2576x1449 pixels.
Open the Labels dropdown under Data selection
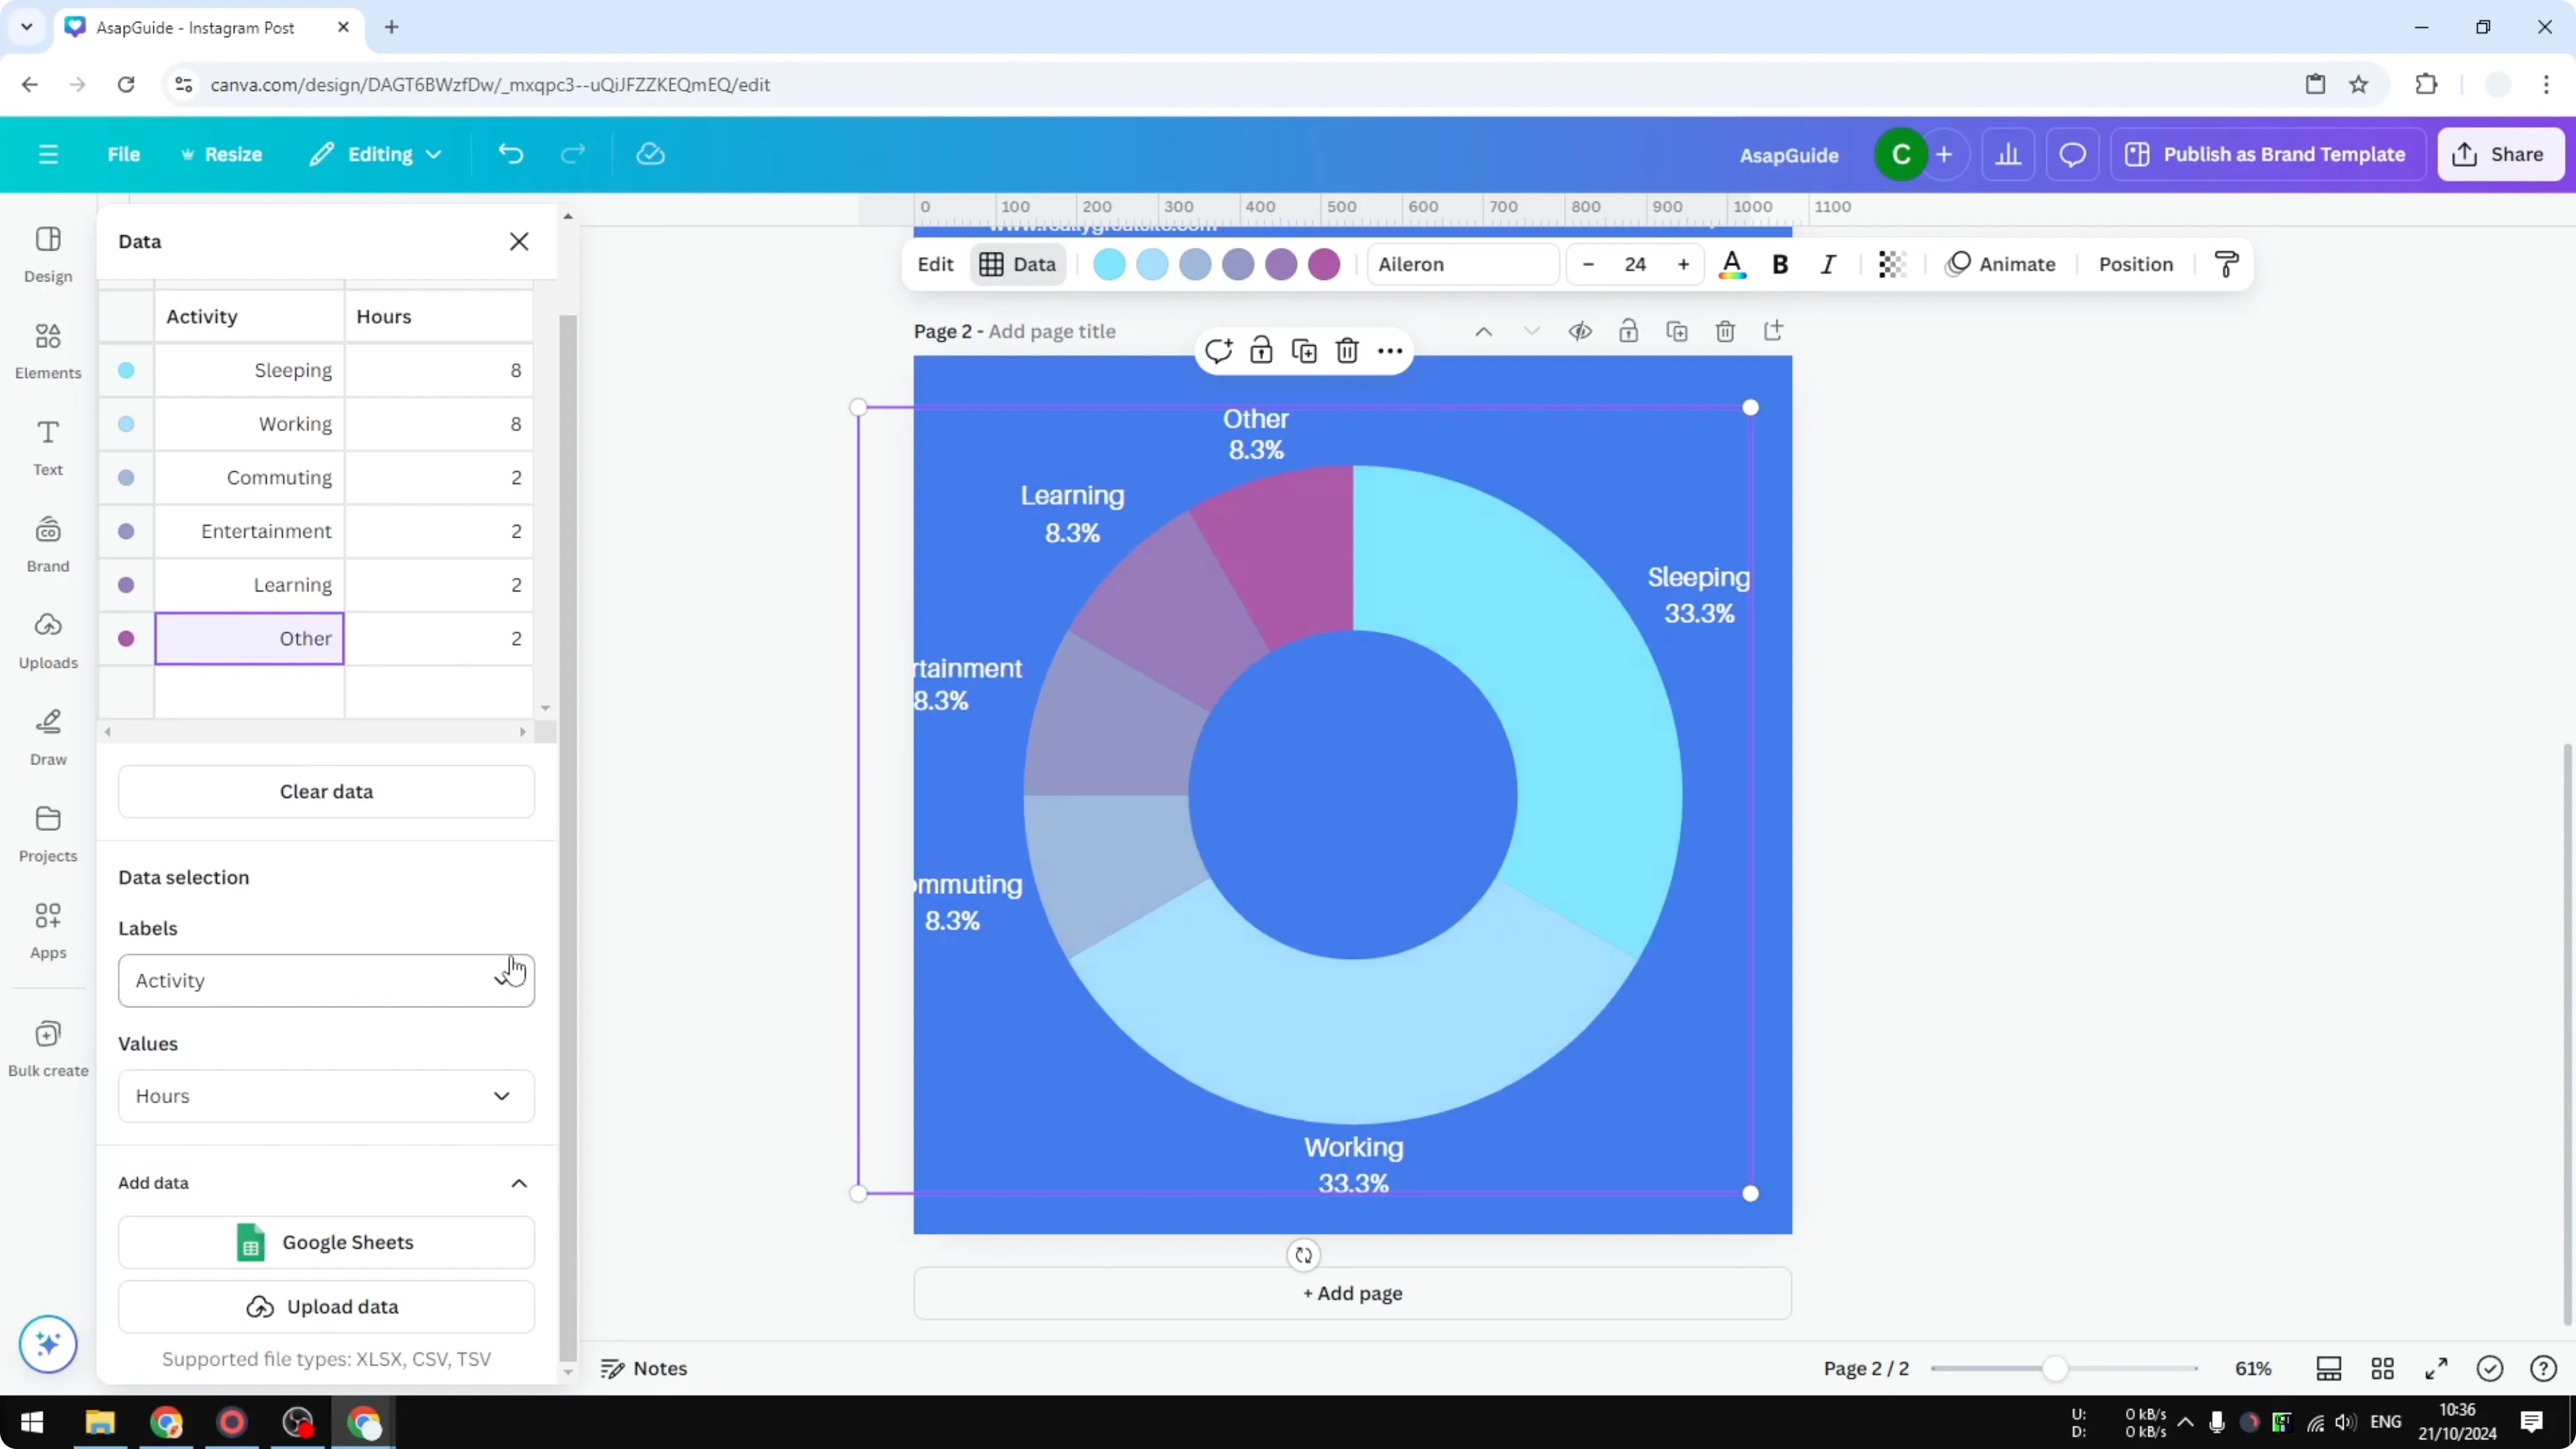326,980
